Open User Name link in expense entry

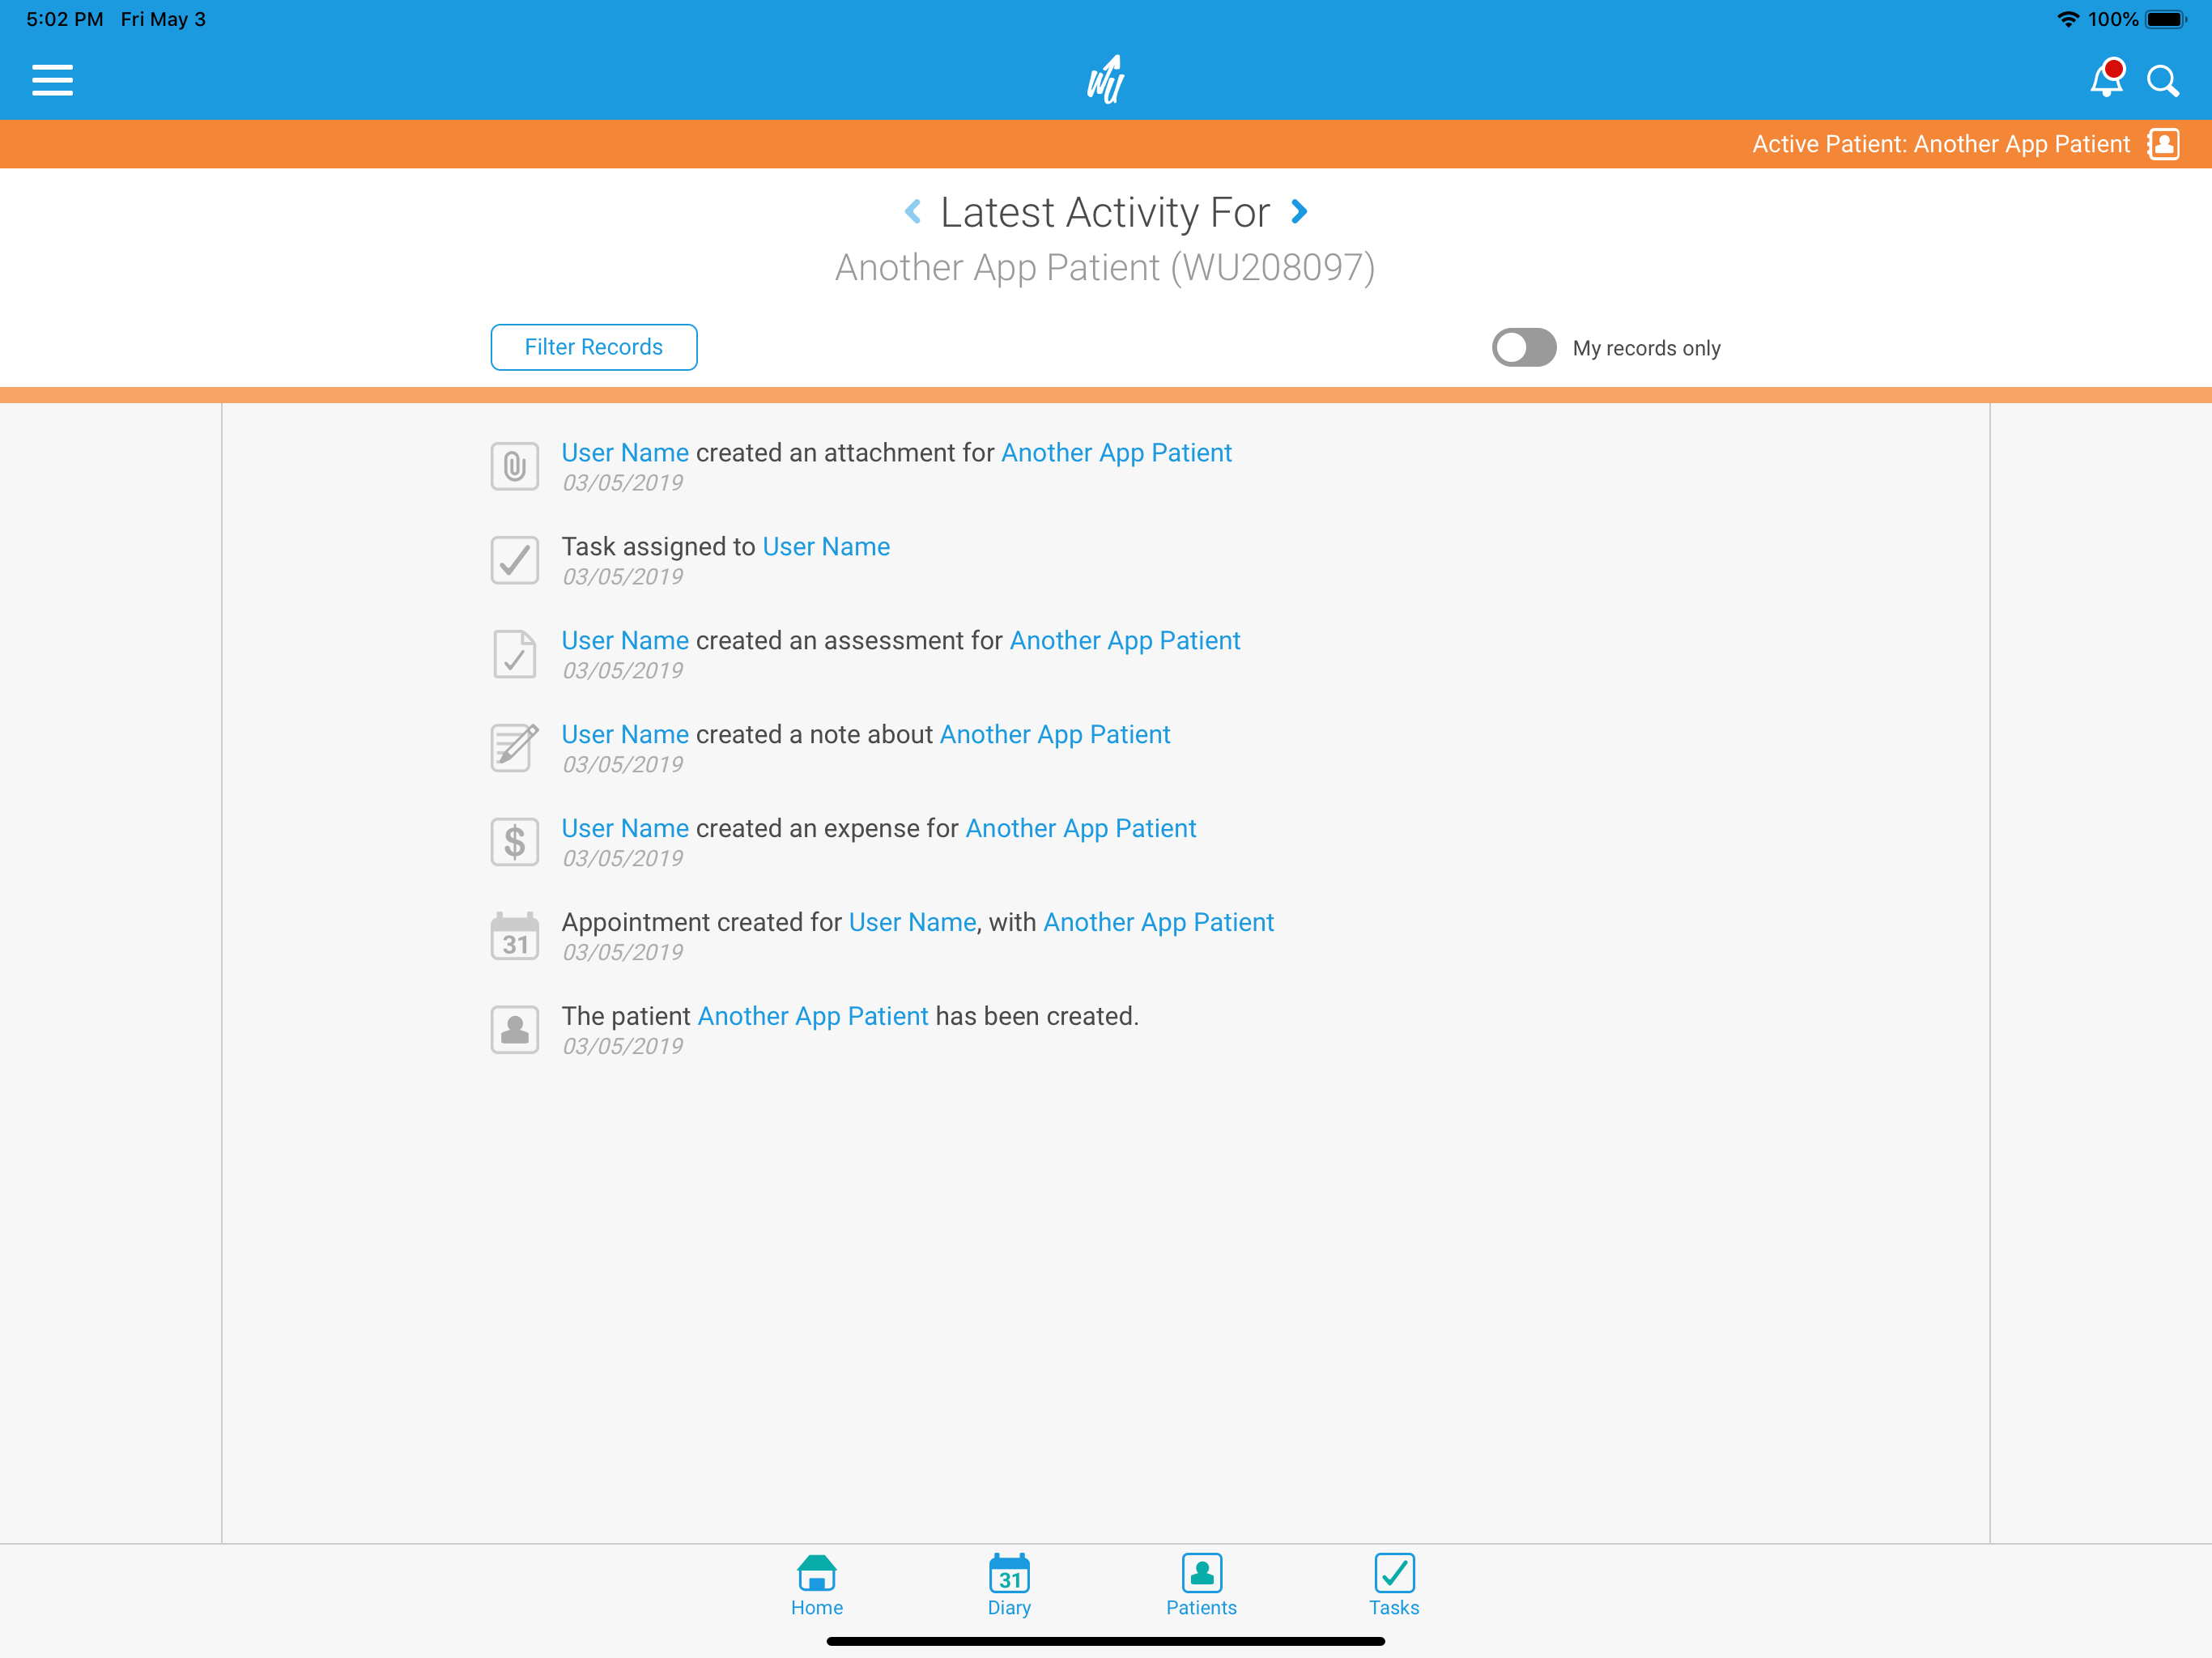pyautogui.click(x=625, y=829)
